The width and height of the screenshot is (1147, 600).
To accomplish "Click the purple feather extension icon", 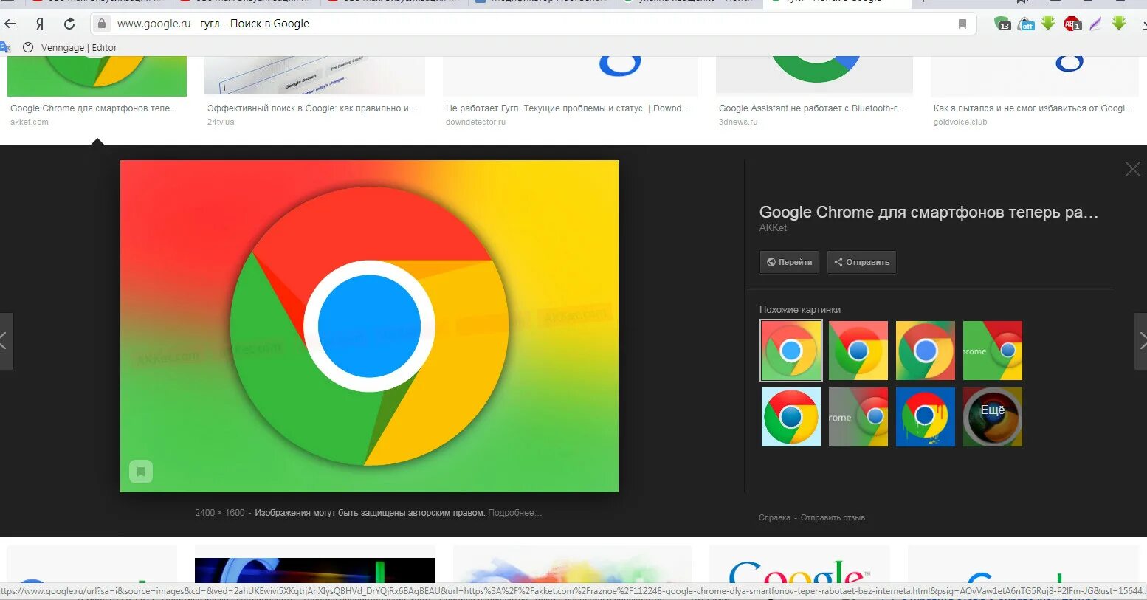I will coord(1095,24).
